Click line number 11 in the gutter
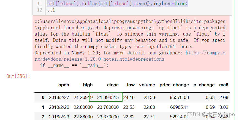The height and width of the screenshot is (120, 239). click(40, 4)
